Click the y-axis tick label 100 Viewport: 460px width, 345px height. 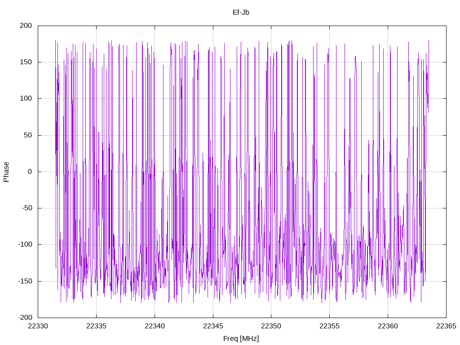26,98
